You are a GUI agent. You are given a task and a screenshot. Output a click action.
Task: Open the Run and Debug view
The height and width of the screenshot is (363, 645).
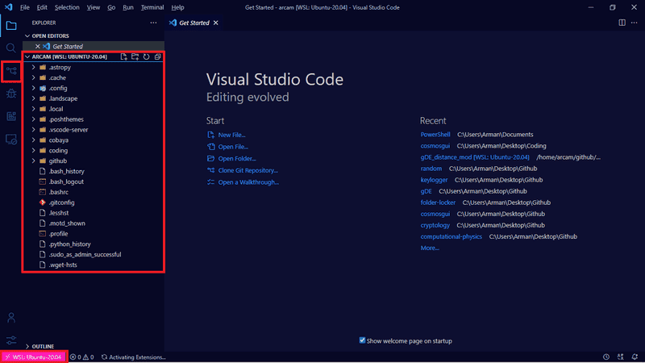pyautogui.click(x=11, y=94)
